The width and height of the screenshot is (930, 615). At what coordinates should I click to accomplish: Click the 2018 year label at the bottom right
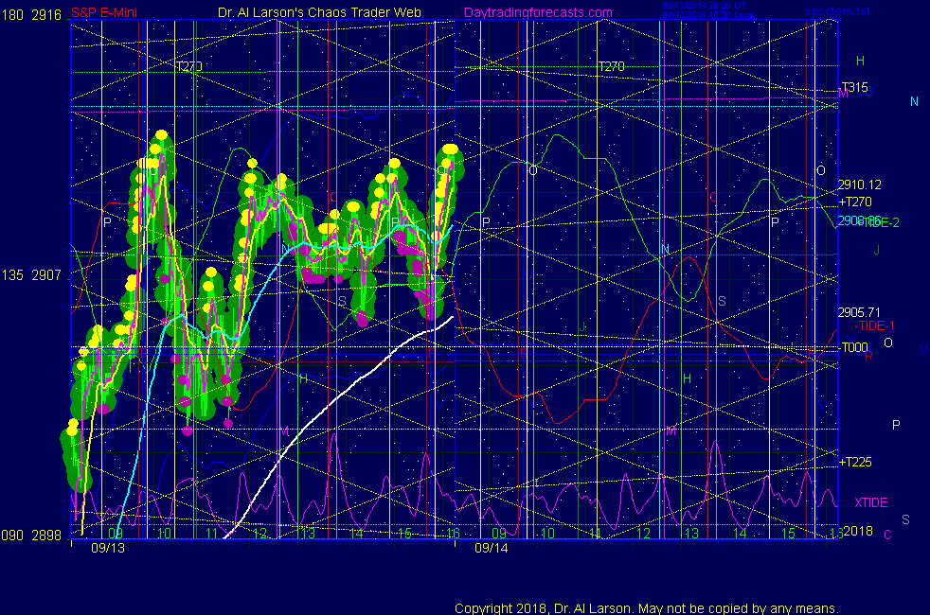pos(858,531)
